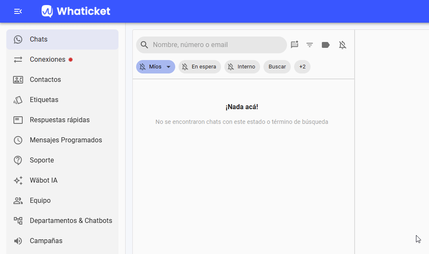Open Chats in the sidebar
Viewport: 429px width, 254px height.
click(62, 39)
